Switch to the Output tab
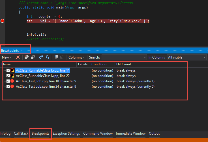Viewport: 208px width, 142px height. click(154, 134)
